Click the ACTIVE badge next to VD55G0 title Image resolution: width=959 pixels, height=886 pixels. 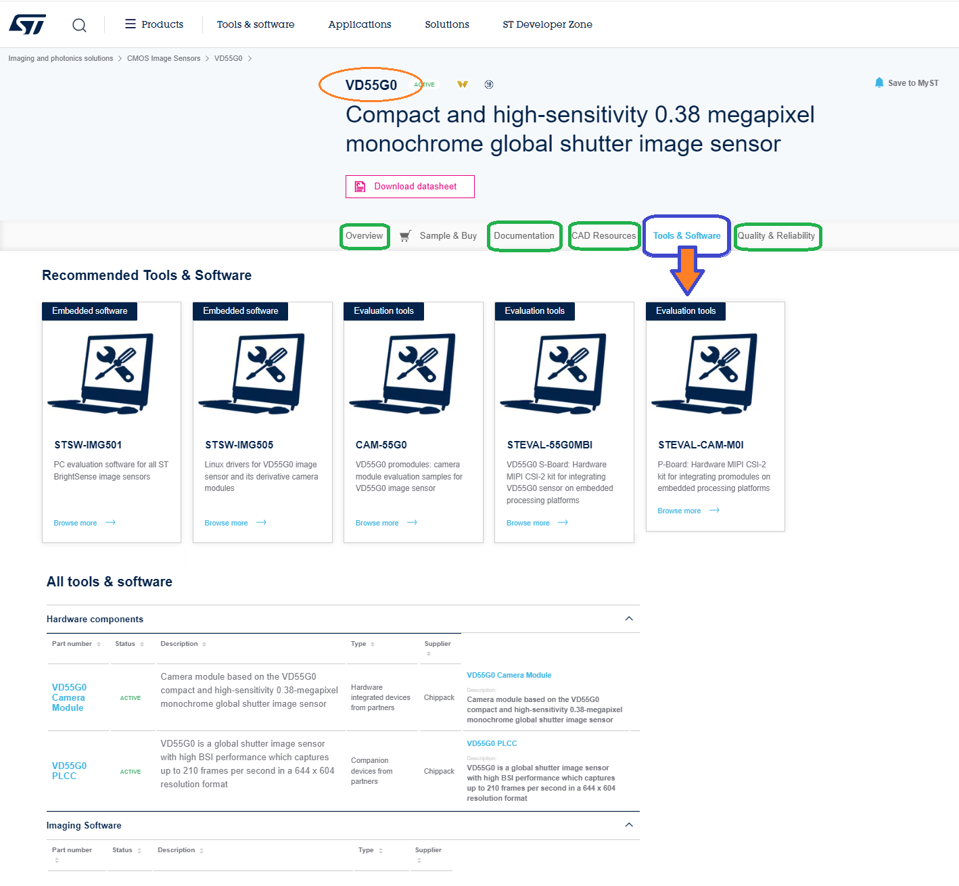click(425, 85)
